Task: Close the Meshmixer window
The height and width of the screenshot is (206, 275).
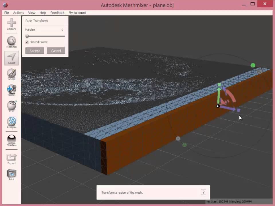Action: pyautogui.click(x=265, y=4)
